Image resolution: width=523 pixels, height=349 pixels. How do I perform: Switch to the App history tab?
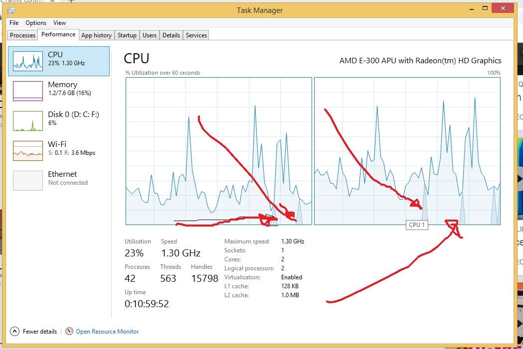[96, 35]
